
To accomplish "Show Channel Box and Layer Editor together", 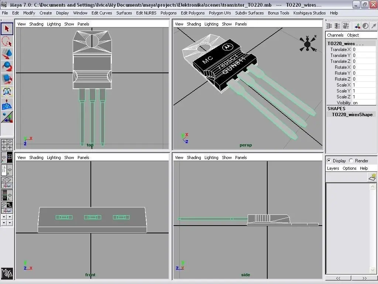I will pos(346,26).
